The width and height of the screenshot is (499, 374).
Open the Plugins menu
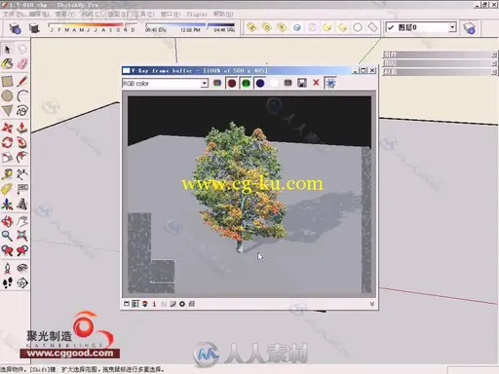[x=197, y=14]
